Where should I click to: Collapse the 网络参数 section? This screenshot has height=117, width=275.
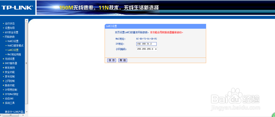click(10, 37)
